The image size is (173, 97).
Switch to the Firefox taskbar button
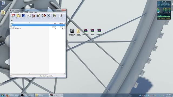point(13,95)
